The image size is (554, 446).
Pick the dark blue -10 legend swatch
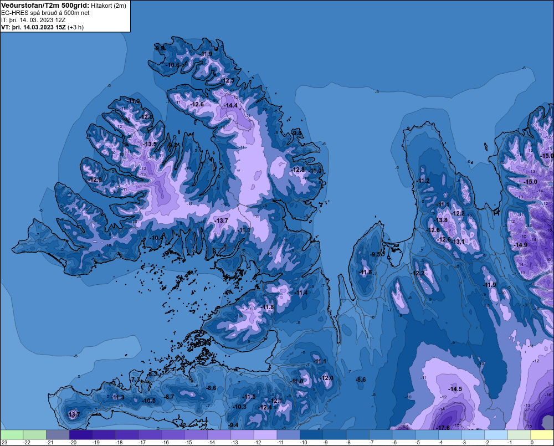311,435
